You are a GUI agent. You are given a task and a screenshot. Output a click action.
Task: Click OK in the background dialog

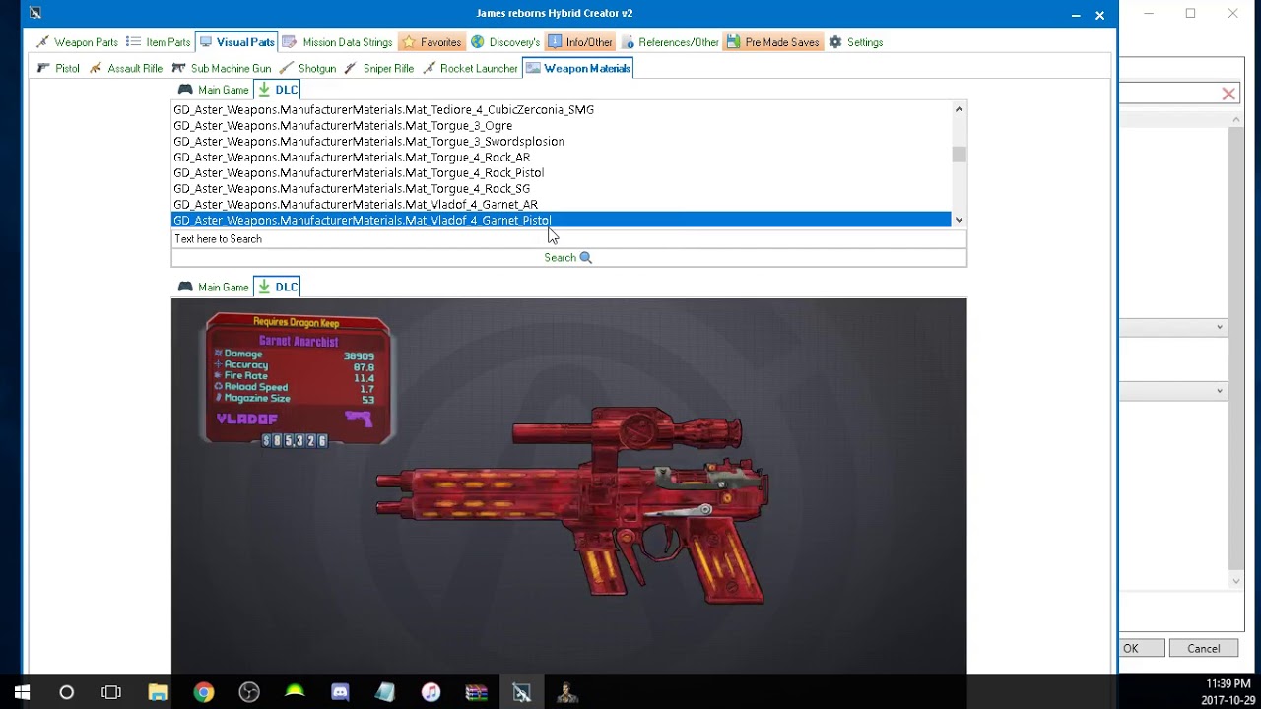pyautogui.click(x=1141, y=648)
